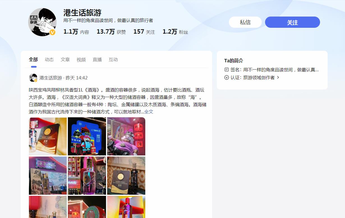
Task: Expand the post with 全文 link
Action: (149, 112)
